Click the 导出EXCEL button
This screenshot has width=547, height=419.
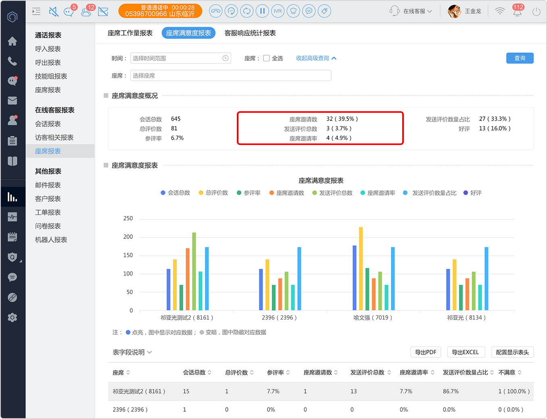pyautogui.click(x=466, y=352)
